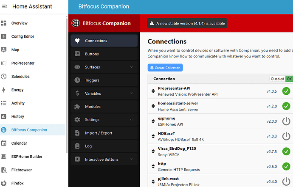Expand the Interactive Buttons submenu chevron
This screenshot has height=187, width=293.
point(131,159)
